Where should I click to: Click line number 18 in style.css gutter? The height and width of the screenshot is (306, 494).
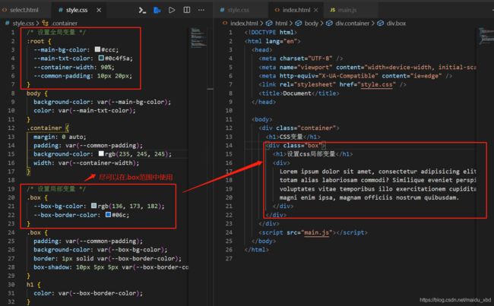[x=11, y=180]
